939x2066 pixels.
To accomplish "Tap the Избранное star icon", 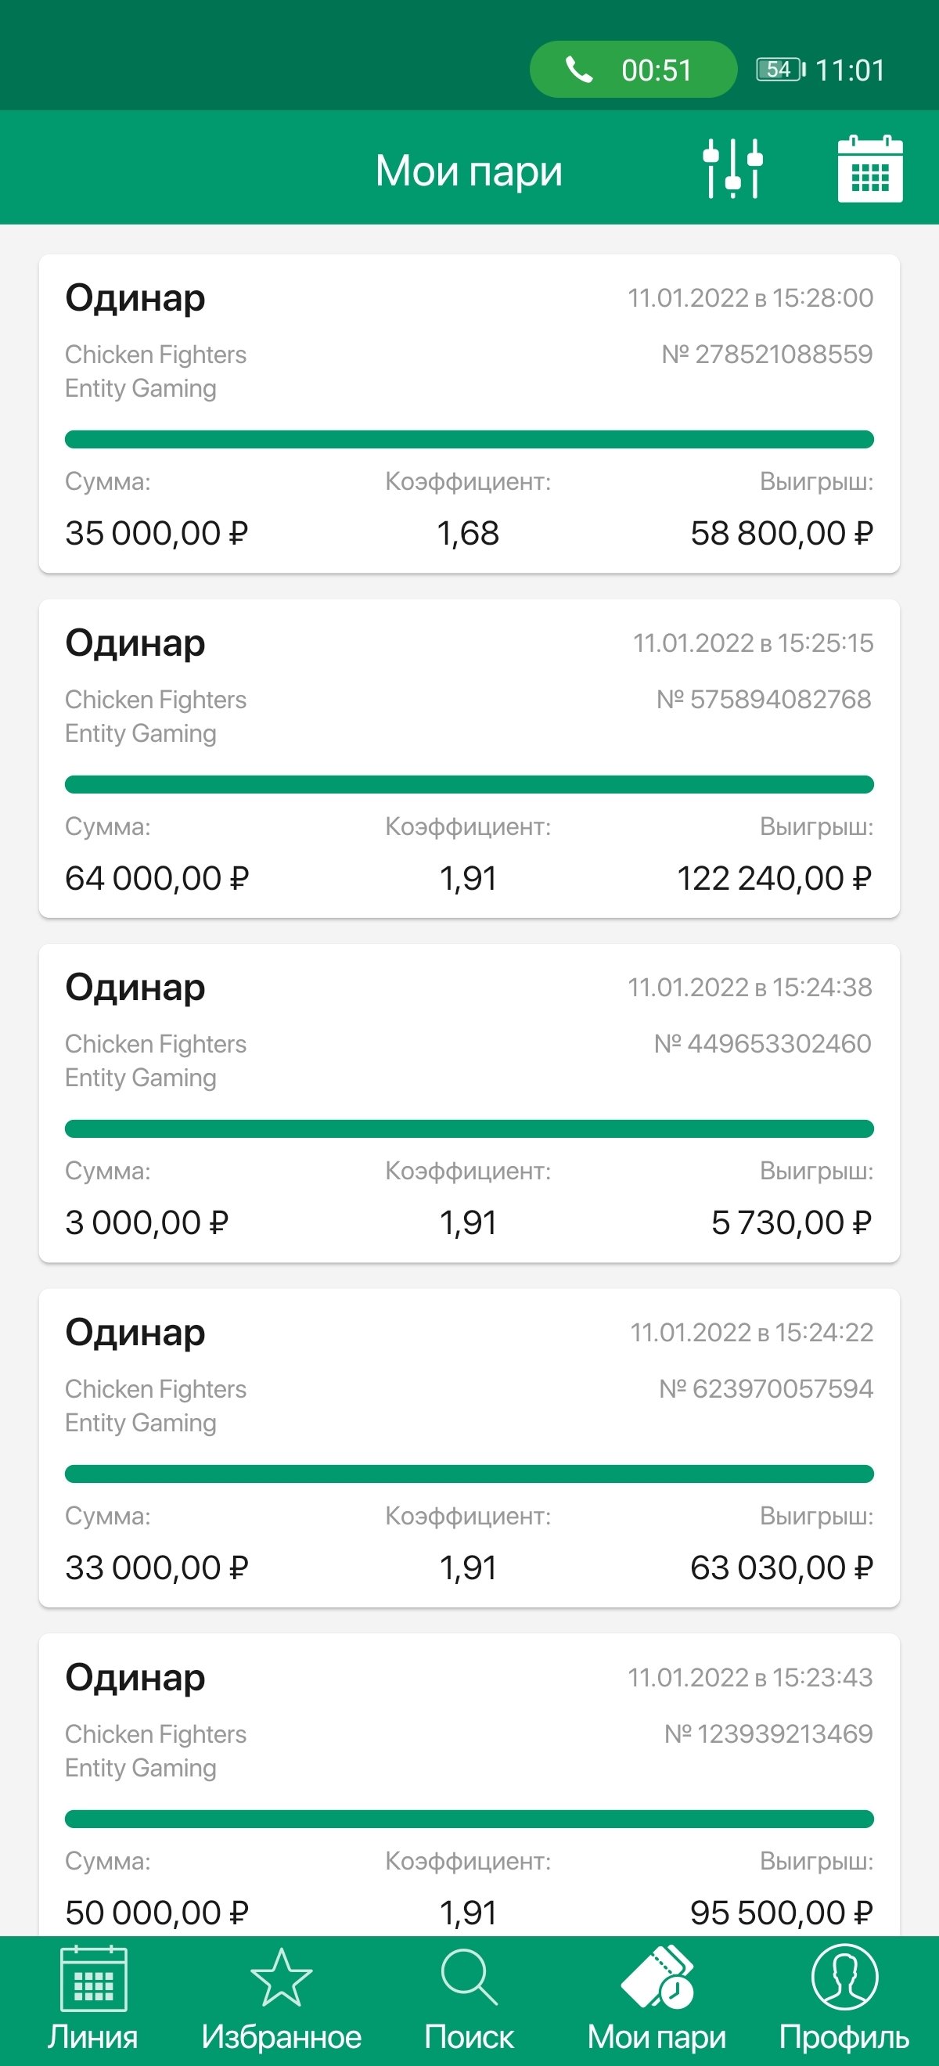I will [282, 1978].
